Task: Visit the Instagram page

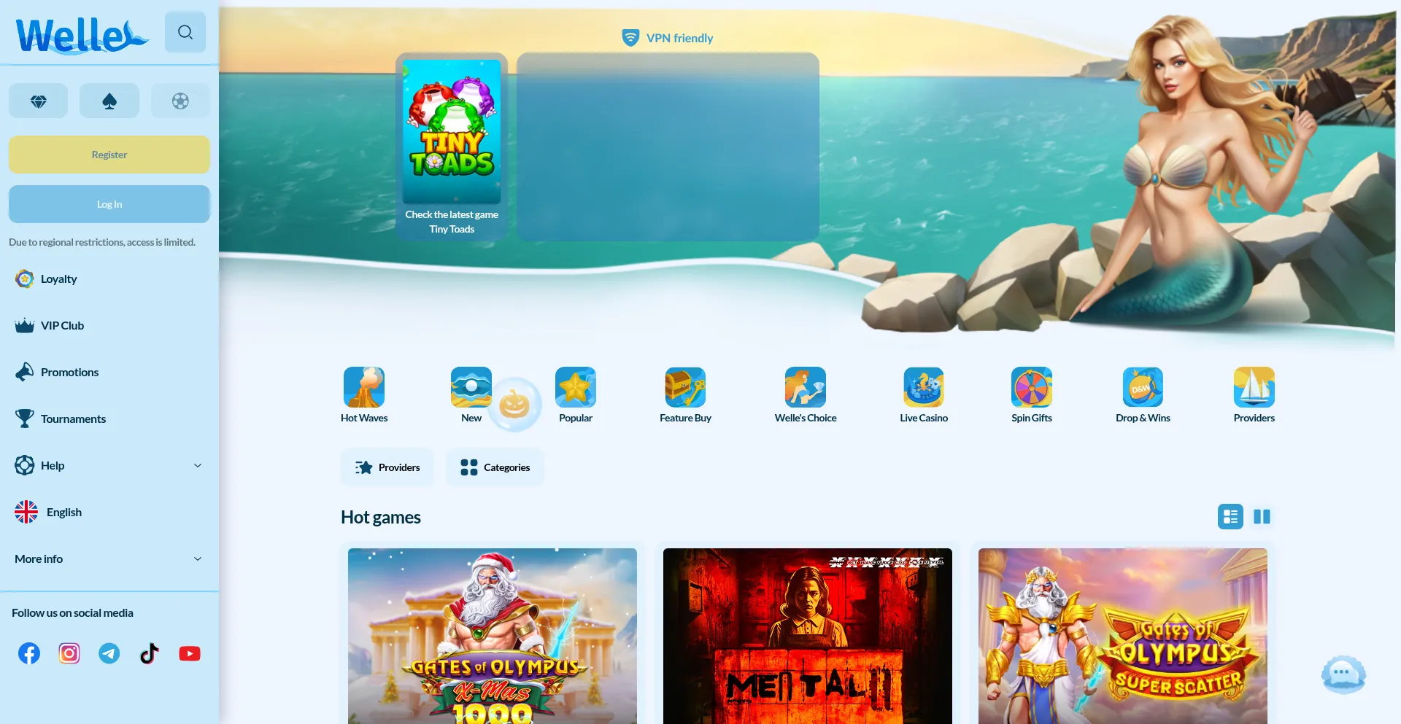Action: pyautogui.click(x=69, y=653)
